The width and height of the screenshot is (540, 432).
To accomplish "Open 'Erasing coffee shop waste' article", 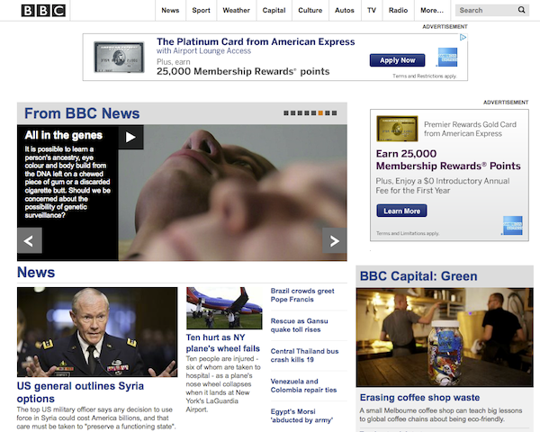I will point(419,397).
